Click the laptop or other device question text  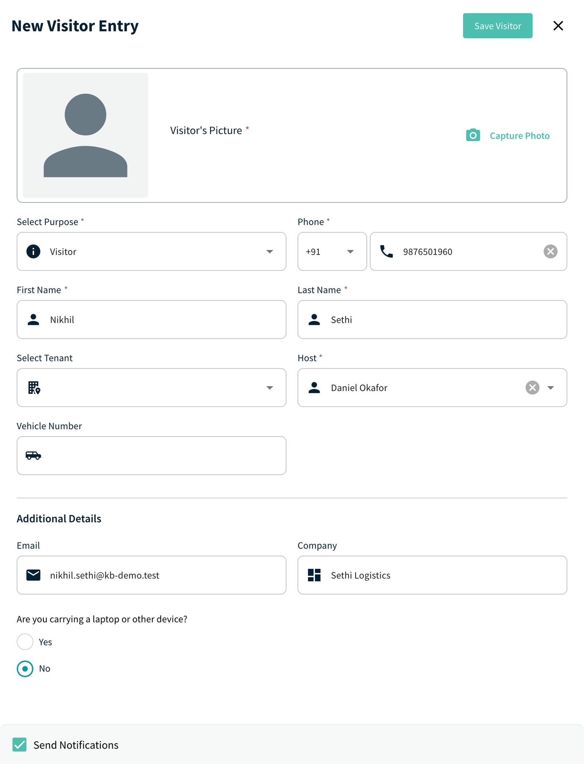[102, 619]
